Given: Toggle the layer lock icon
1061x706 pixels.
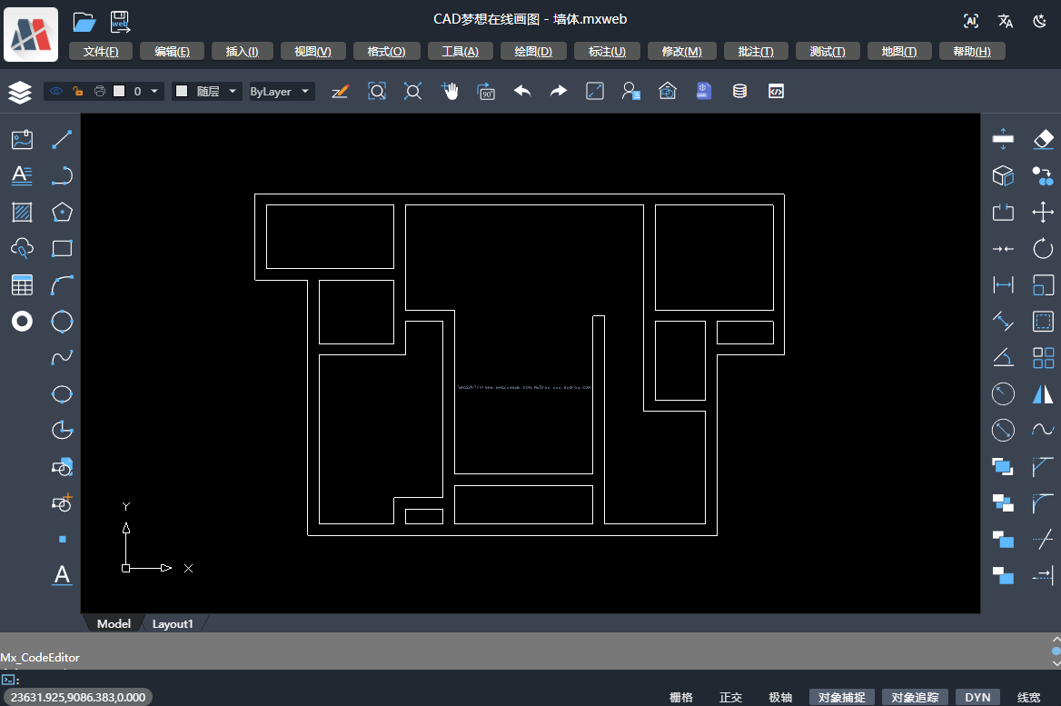Looking at the screenshot, I should pos(78,91).
